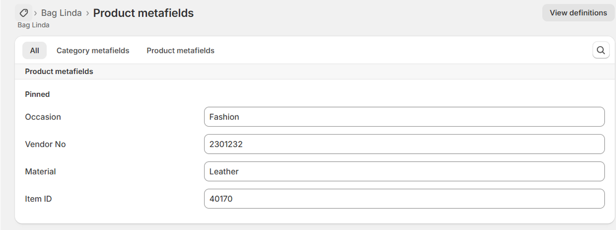The height and width of the screenshot is (230, 616).
Task: Select the All tab
Action: 34,50
